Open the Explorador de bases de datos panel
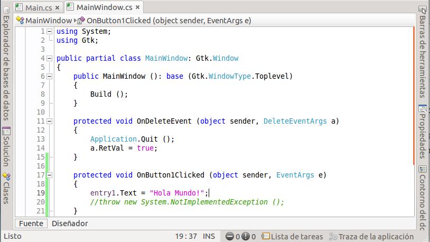 (6, 68)
